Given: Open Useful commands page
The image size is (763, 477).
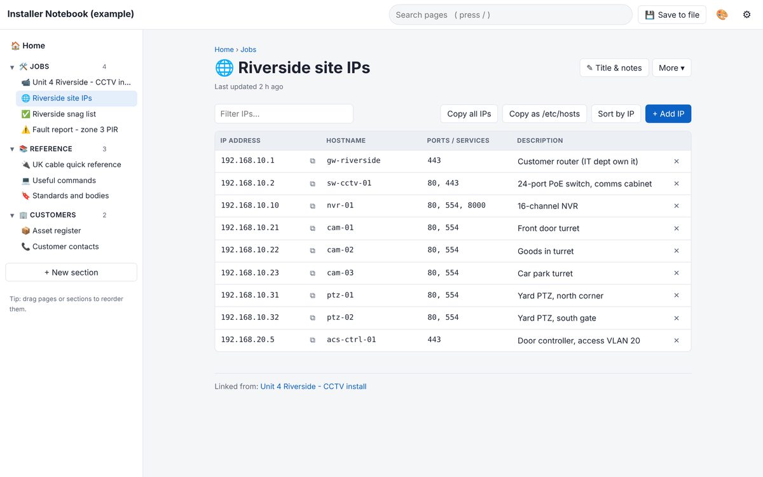Looking at the screenshot, I should point(76,181).
